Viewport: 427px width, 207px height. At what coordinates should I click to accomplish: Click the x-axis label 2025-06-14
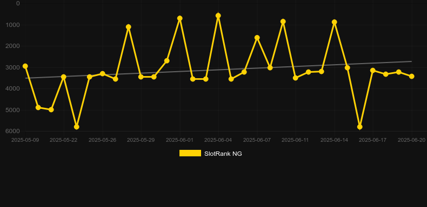tap(335, 140)
